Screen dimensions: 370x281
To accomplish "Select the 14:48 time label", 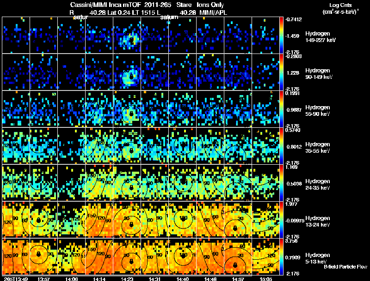I will click(x=210, y=279).
